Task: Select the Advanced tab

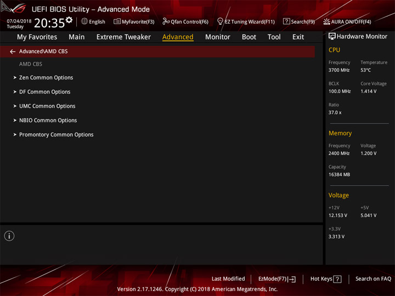Action: [x=178, y=37]
